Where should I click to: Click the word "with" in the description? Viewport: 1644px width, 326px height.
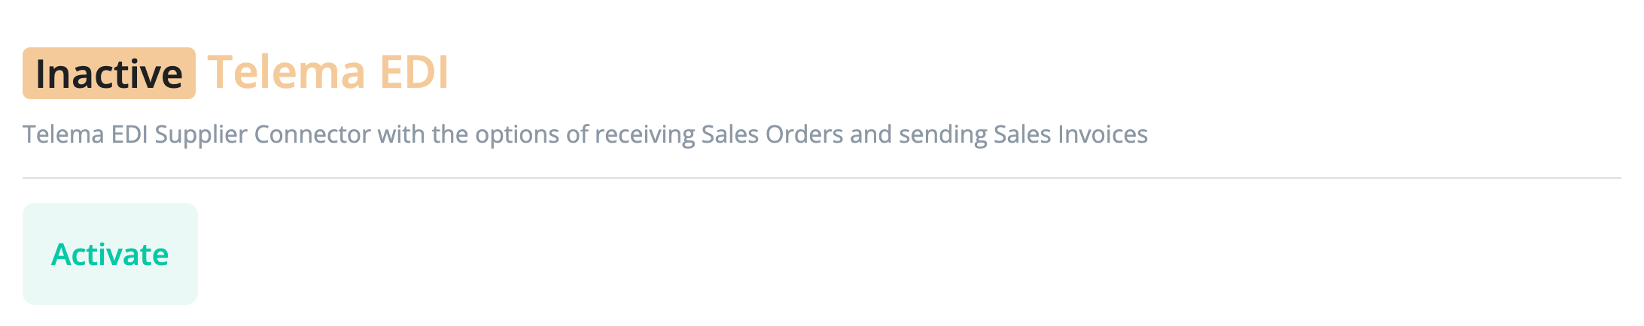(x=400, y=134)
